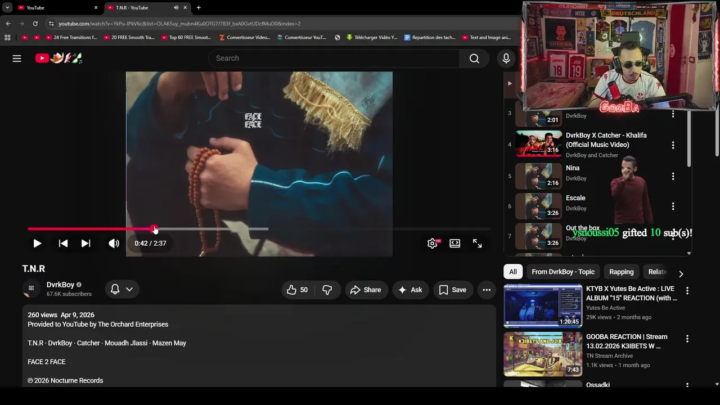Select the Rapping filter chip

pos(621,272)
